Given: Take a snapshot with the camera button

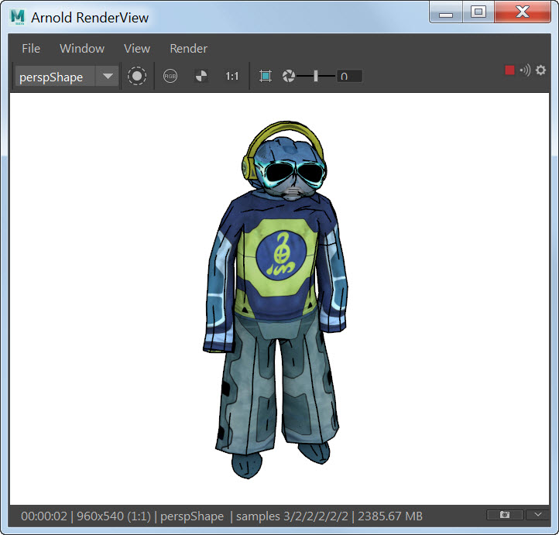Looking at the screenshot, I should coord(505,515).
